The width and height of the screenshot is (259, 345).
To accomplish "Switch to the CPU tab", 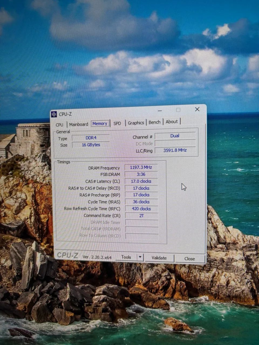I will [59, 125].
